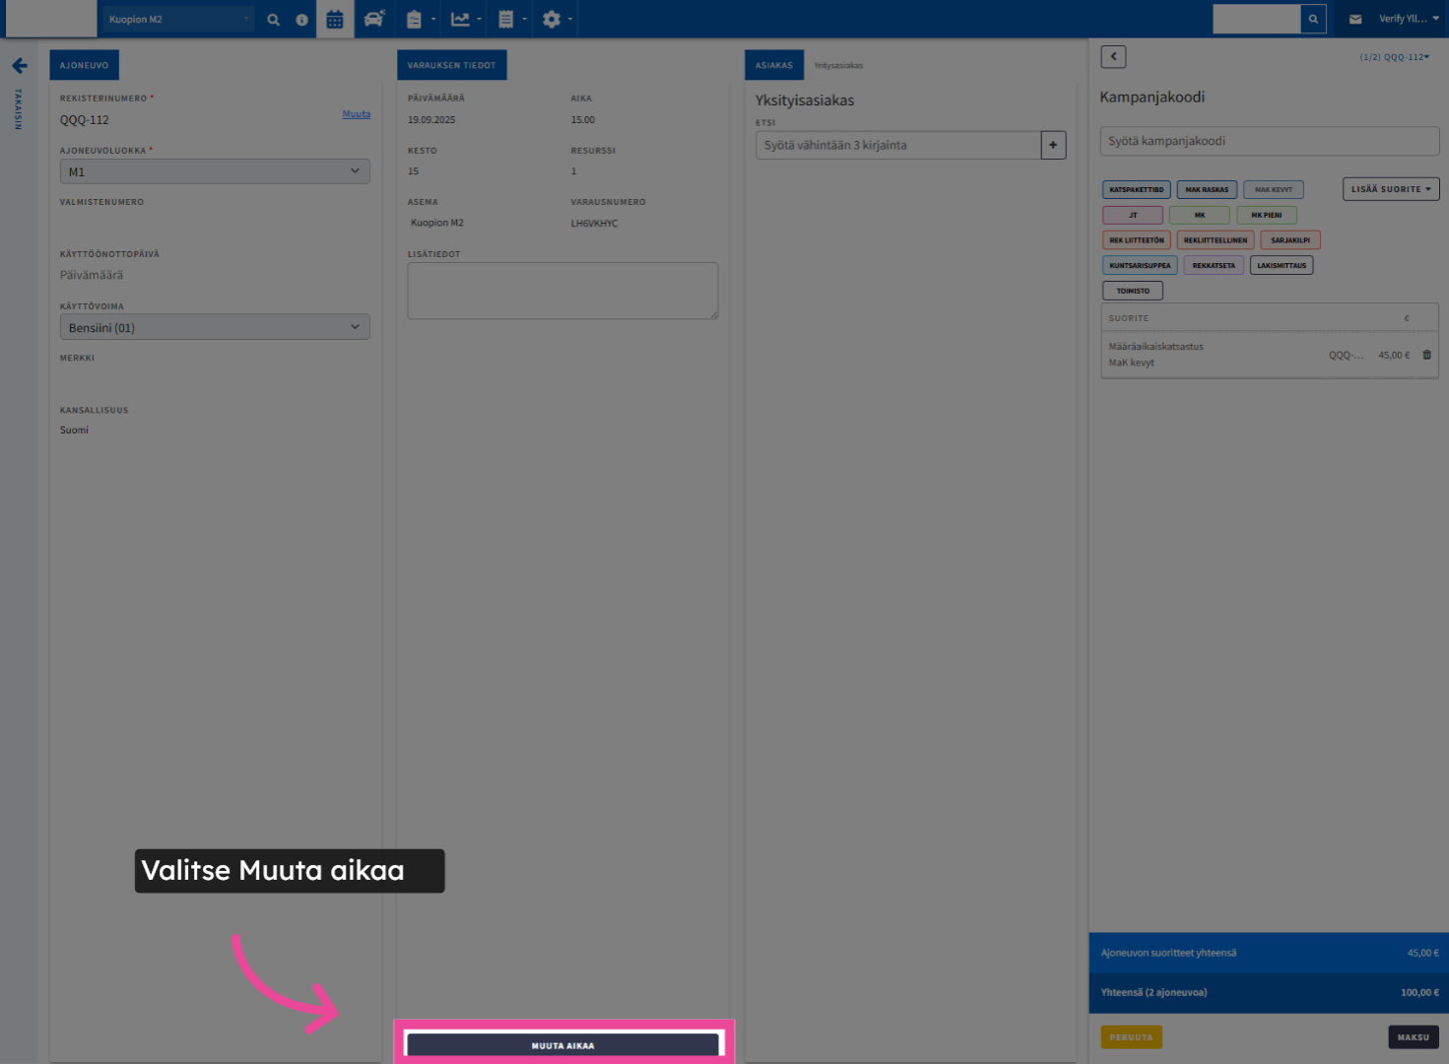Click the MAK Kevyt quick button
Viewport: 1449px width, 1064px height.
pyautogui.click(x=1274, y=189)
